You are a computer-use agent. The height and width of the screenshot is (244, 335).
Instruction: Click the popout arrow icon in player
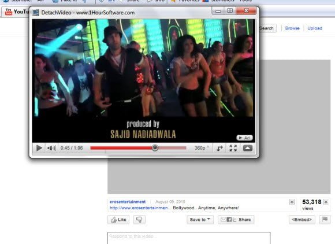coord(219,148)
